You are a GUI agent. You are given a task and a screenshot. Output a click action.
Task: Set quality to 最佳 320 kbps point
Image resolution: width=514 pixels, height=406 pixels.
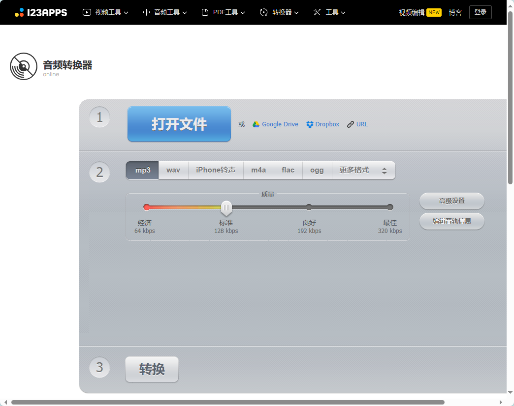390,207
